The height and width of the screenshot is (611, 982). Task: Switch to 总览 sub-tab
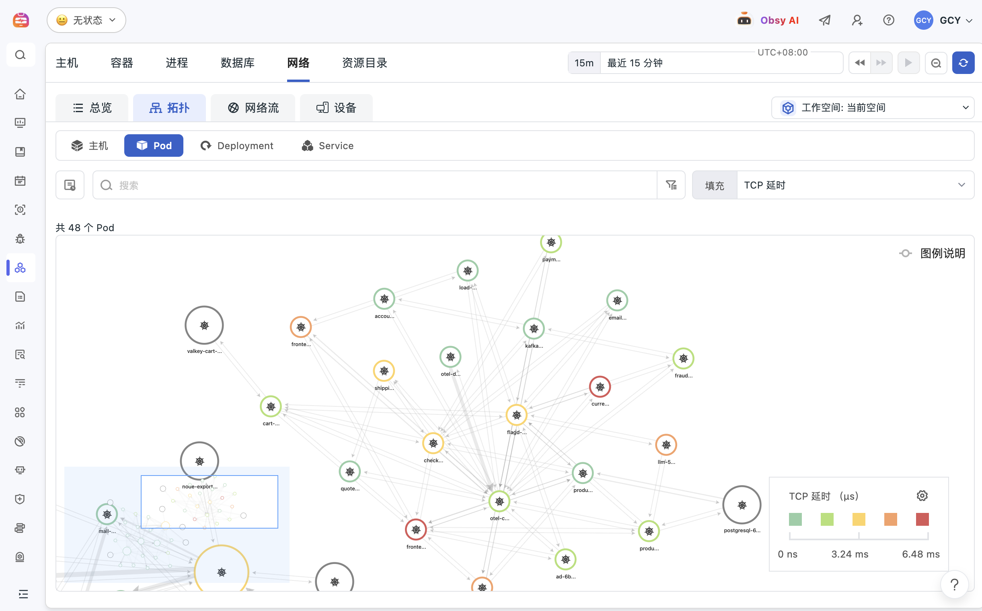(92, 107)
